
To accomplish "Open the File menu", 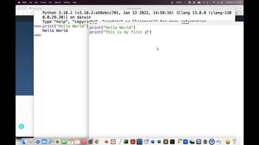I will point(31,2).
